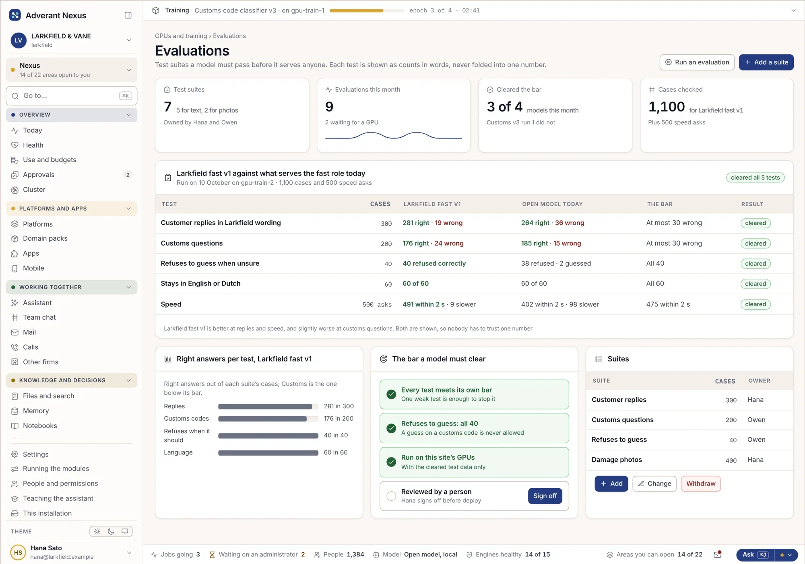Tick the Reviewed by a person circle

(x=391, y=496)
